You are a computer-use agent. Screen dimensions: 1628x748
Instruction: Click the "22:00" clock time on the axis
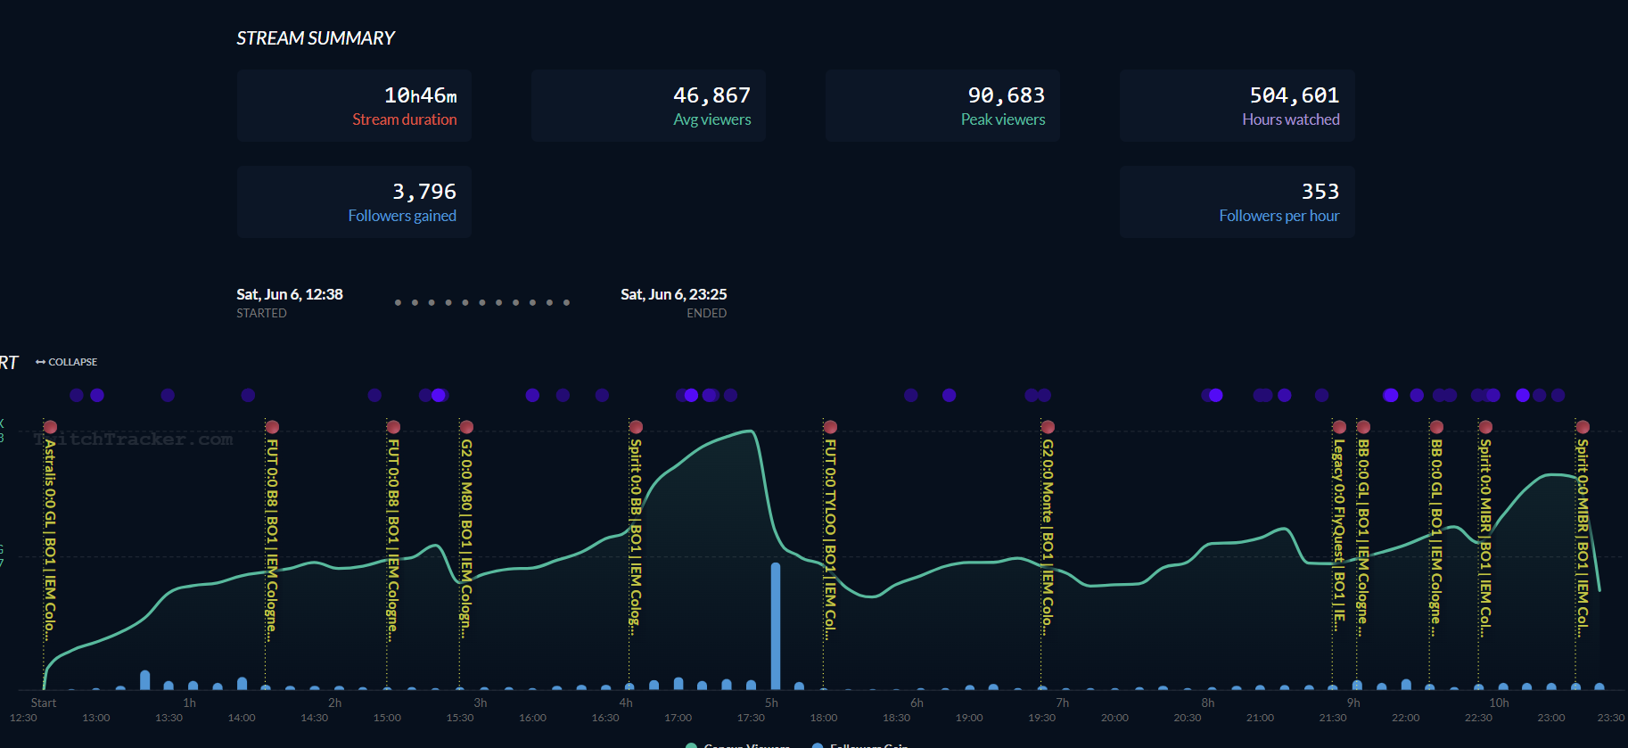(1405, 718)
